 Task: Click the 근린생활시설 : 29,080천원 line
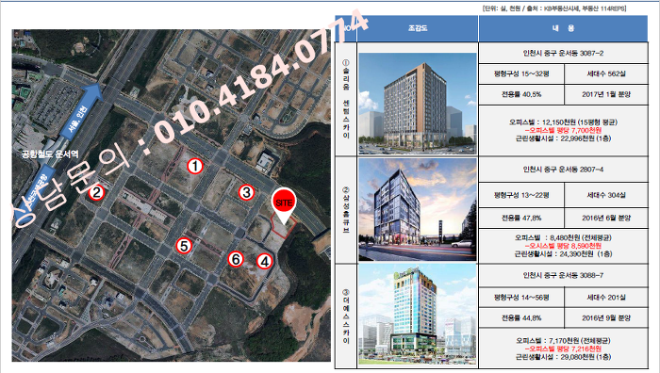(x=563, y=357)
